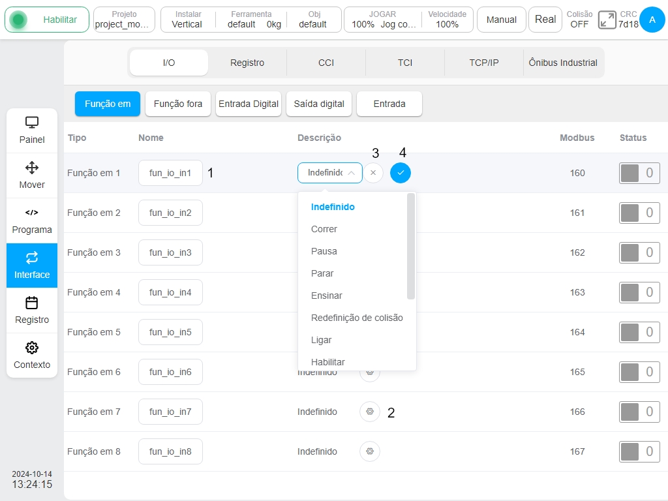Edit the fun_io_in8 name field

tap(170, 451)
